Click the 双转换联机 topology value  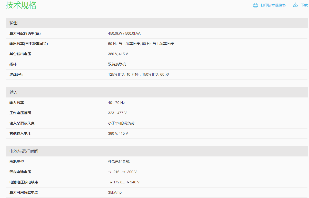pos(117,64)
